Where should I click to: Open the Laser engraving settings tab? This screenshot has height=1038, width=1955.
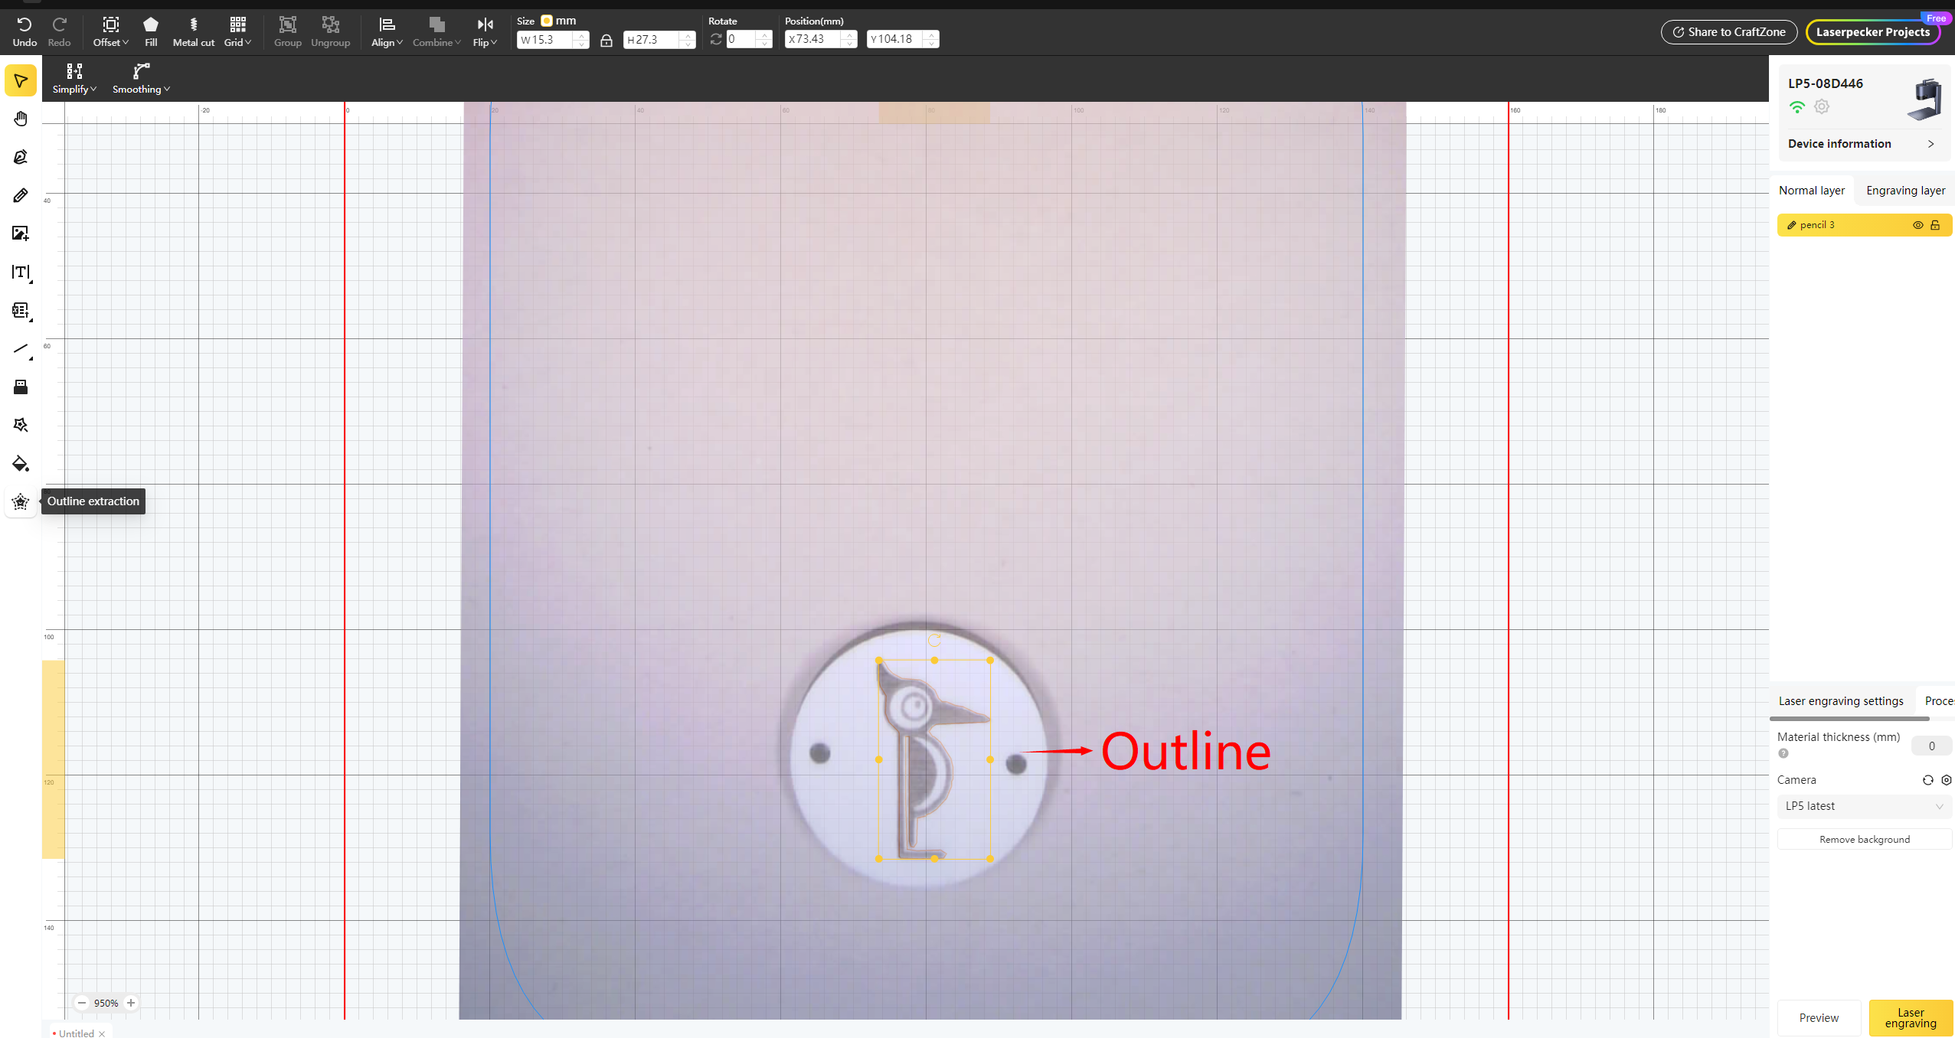tap(1840, 701)
